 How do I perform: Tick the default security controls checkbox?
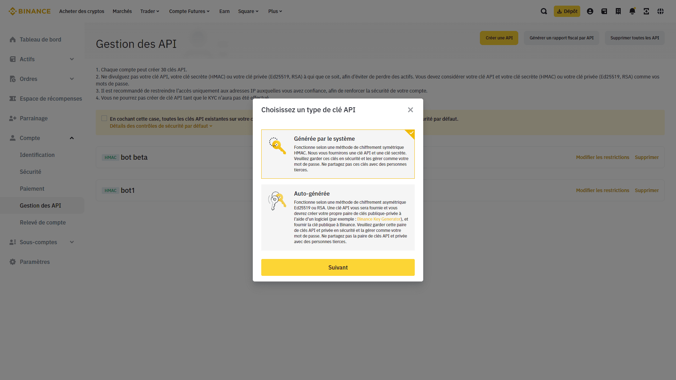104,118
